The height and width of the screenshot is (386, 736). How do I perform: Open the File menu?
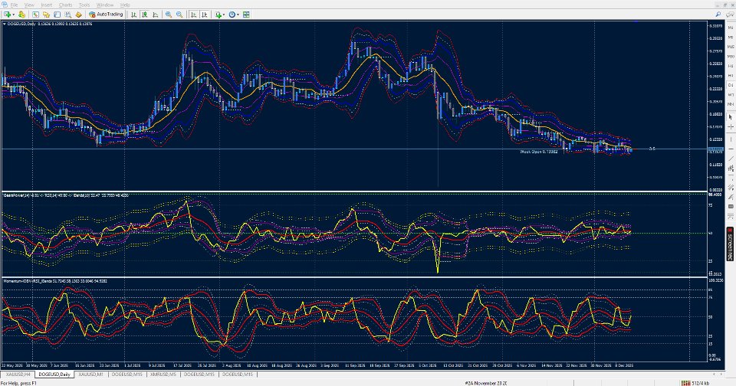(14, 5)
